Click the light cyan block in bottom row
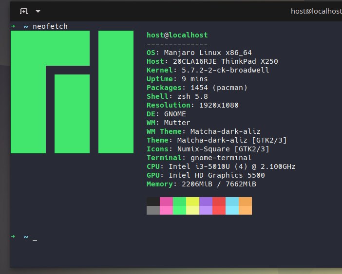The image size is (342, 274). point(232,210)
